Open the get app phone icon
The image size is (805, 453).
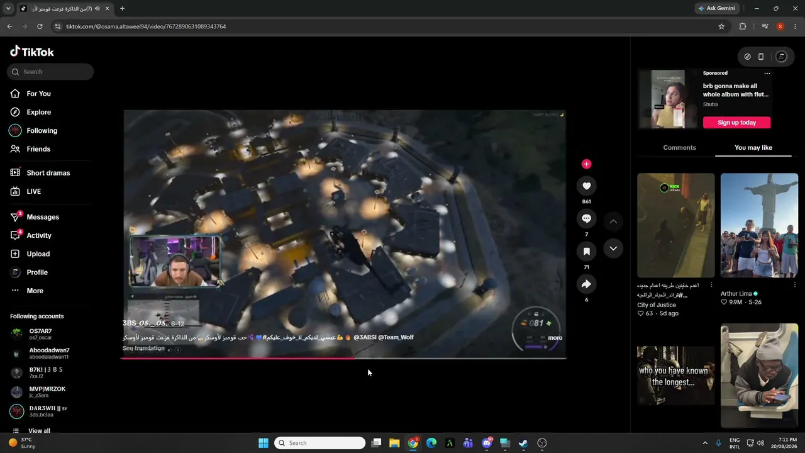pyautogui.click(x=761, y=57)
